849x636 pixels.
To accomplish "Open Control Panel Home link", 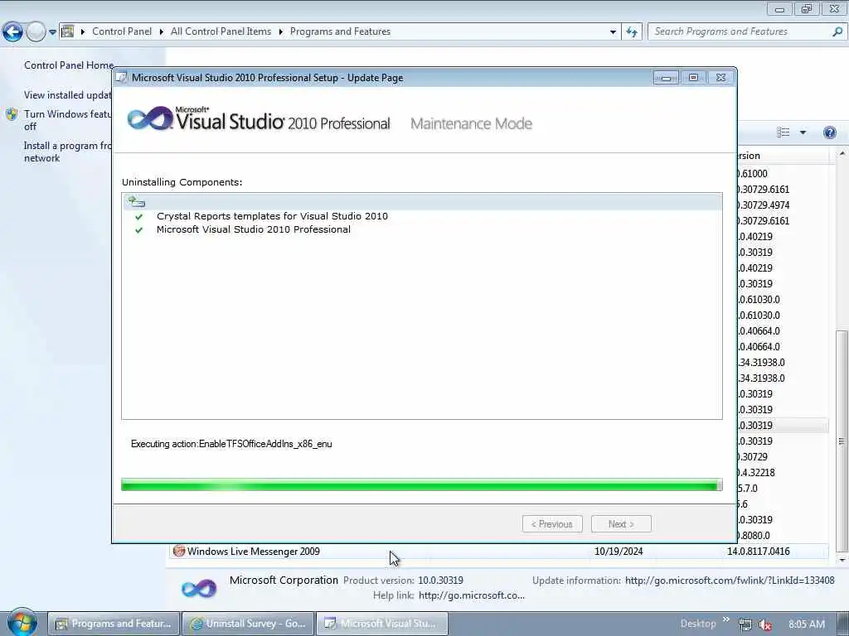I will click(69, 65).
